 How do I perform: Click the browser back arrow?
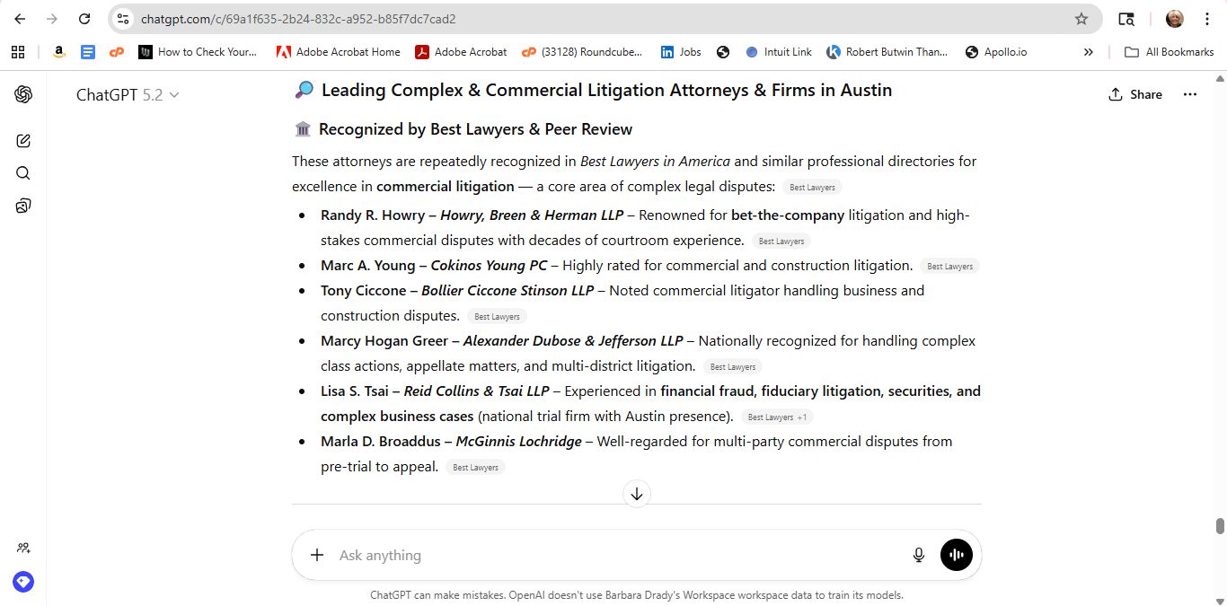tap(20, 19)
